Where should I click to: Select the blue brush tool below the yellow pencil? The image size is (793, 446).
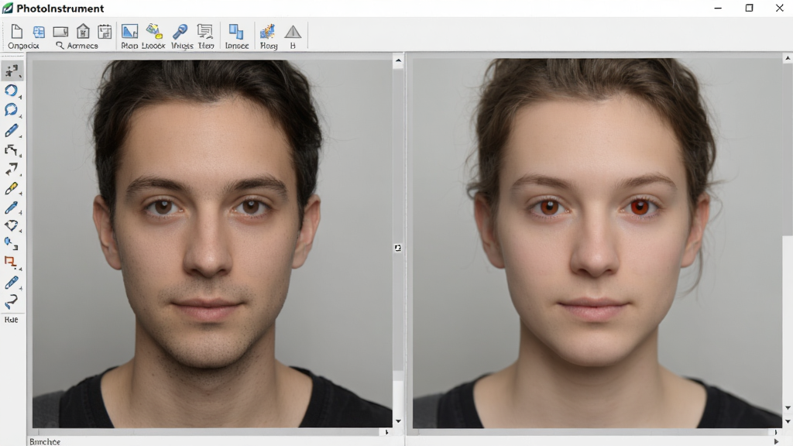(x=11, y=208)
